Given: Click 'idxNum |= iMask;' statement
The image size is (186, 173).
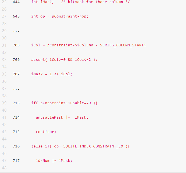Looking at the screenshot, I should tap(54, 161).
